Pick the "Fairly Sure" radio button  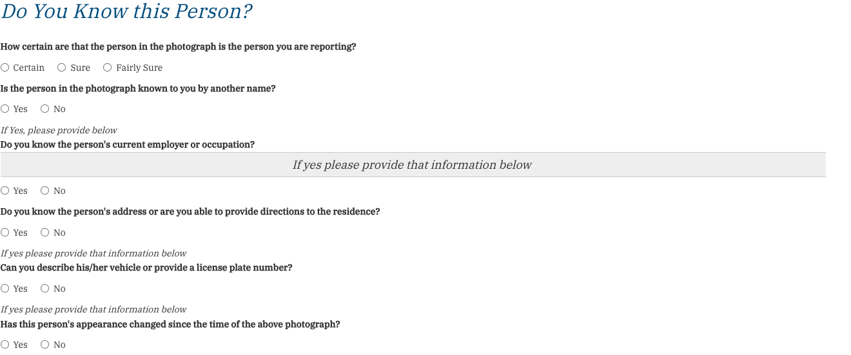tap(108, 68)
